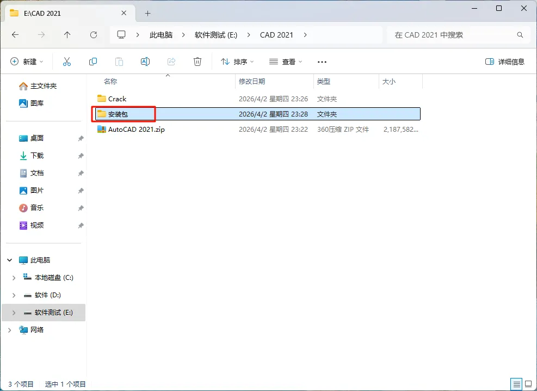Expand the 软件测试 (E:) drive node
This screenshot has height=391, width=537.
point(14,313)
